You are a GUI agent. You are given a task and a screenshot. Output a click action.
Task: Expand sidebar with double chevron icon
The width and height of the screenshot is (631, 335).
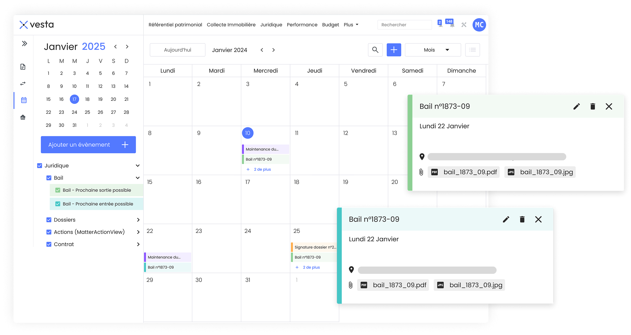[24, 44]
